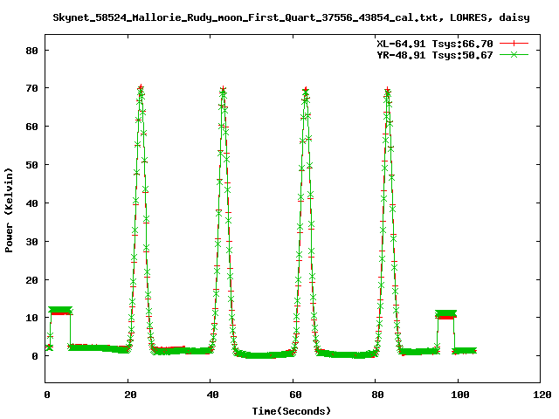Click x-axis tick label 80
Image resolution: width=559 pixels, height=419 pixels.
coord(377,395)
